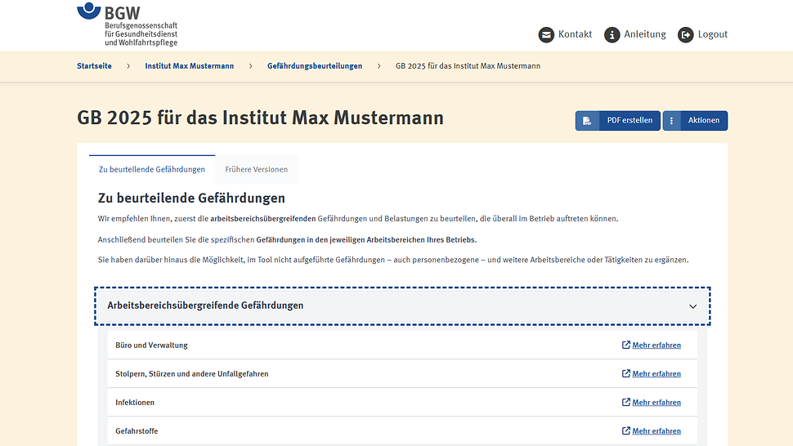The width and height of the screenshot is (793, 446).
Task: Switch to the Frühere Versionen tab
Action: [256, 170]
